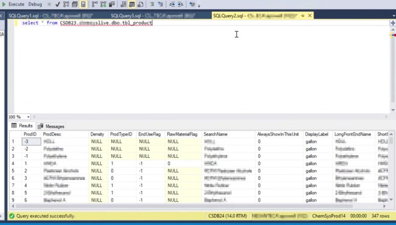
Task: Select the EndUseFlag column header
Action: point(149,134)
